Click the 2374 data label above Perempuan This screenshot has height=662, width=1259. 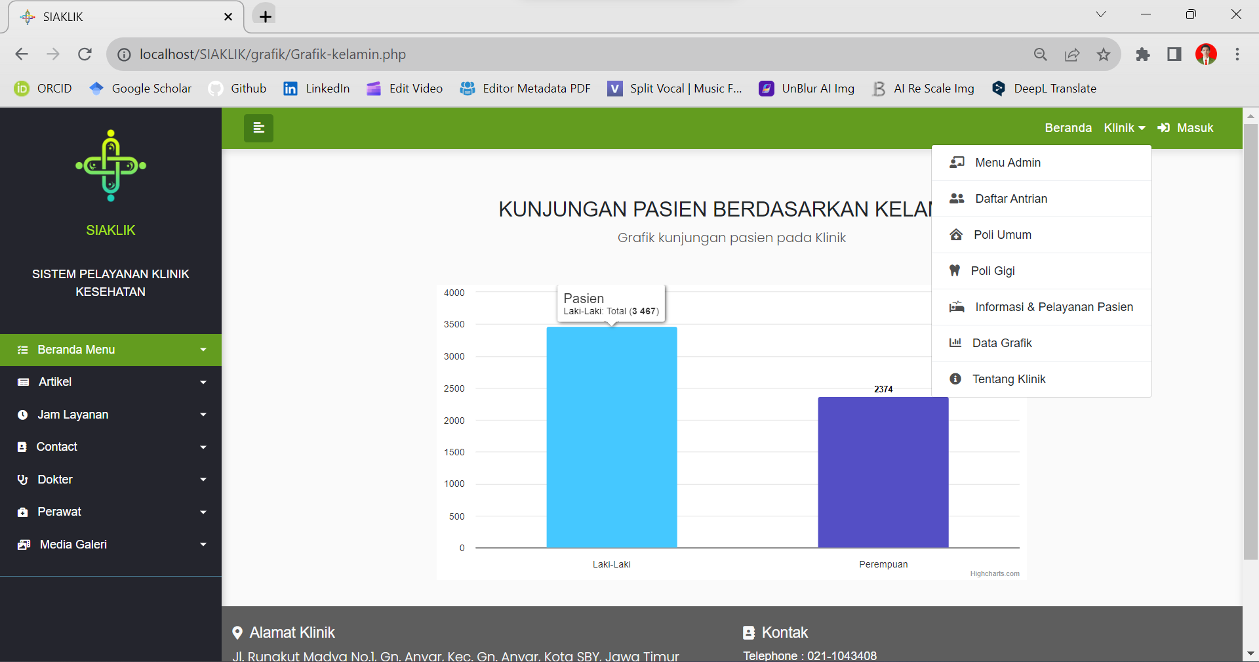(883, 389)
